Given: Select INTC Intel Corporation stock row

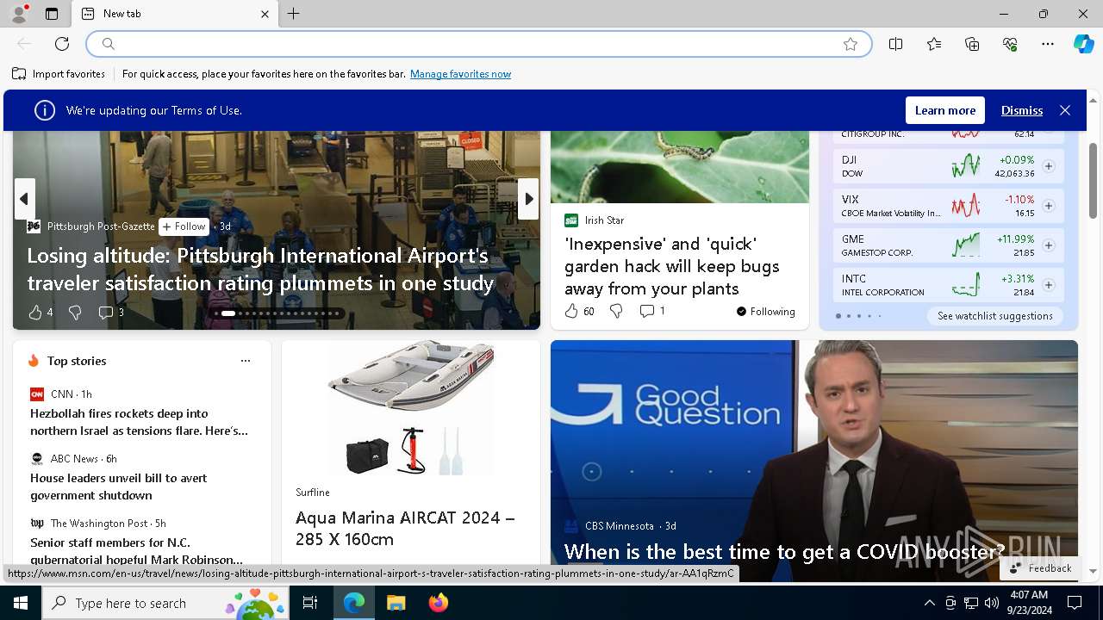Looking at the screenshot, I should (948, 285).
